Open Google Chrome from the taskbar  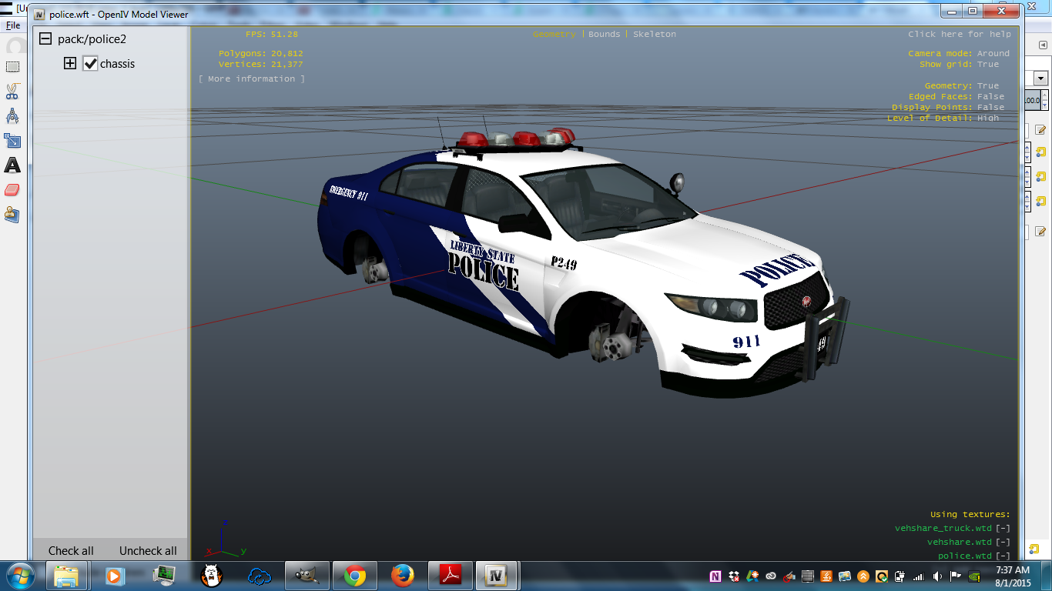pos(355,576)
